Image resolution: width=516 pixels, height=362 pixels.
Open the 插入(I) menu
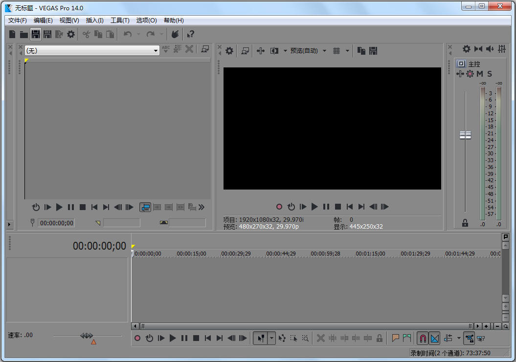94,20
